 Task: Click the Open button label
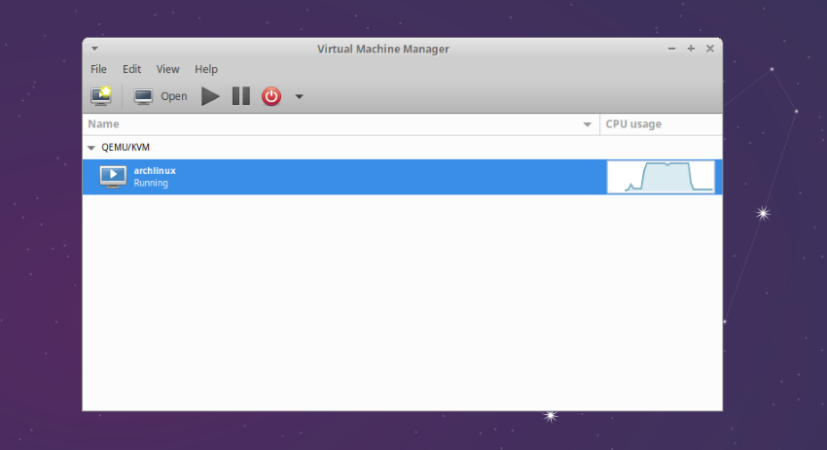pyautogui.click(x=174, y=96)
